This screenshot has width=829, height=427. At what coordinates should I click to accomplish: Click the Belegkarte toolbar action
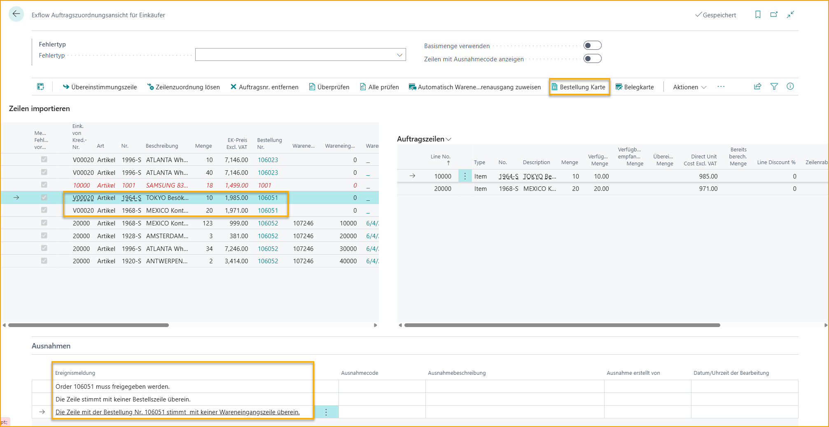pyautogui.click(x=635, y=87)
